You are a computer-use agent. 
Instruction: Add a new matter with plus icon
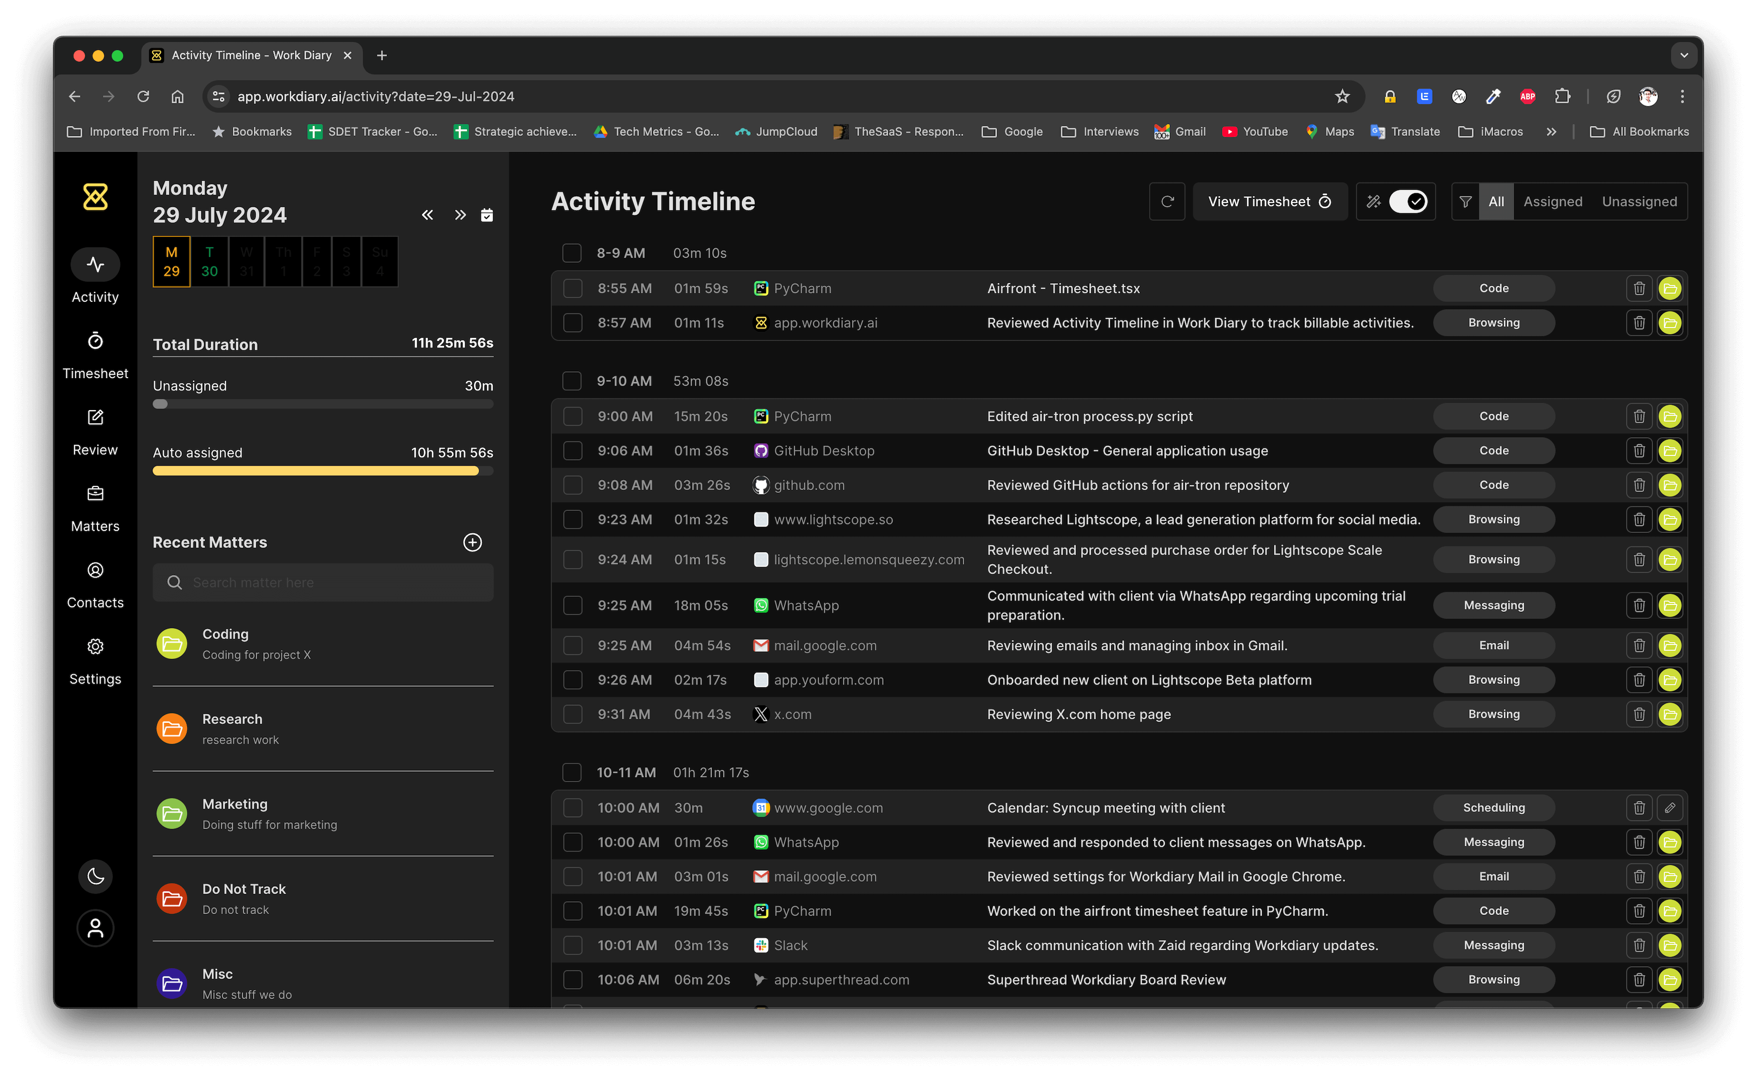(473, 542)
